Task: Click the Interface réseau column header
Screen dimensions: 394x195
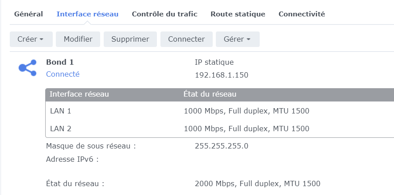Action: click(x=79, y=94)
